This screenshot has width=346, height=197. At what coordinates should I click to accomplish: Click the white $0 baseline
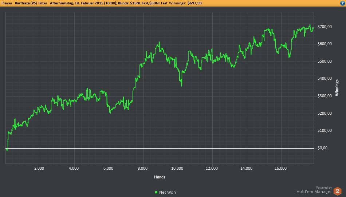(x=160, y=148)
